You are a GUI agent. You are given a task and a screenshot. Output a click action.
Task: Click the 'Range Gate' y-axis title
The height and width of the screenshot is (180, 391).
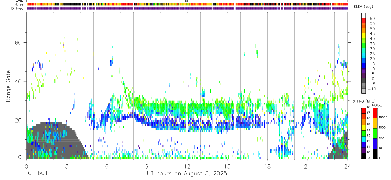pyautogui.click(x=8, y=86)
